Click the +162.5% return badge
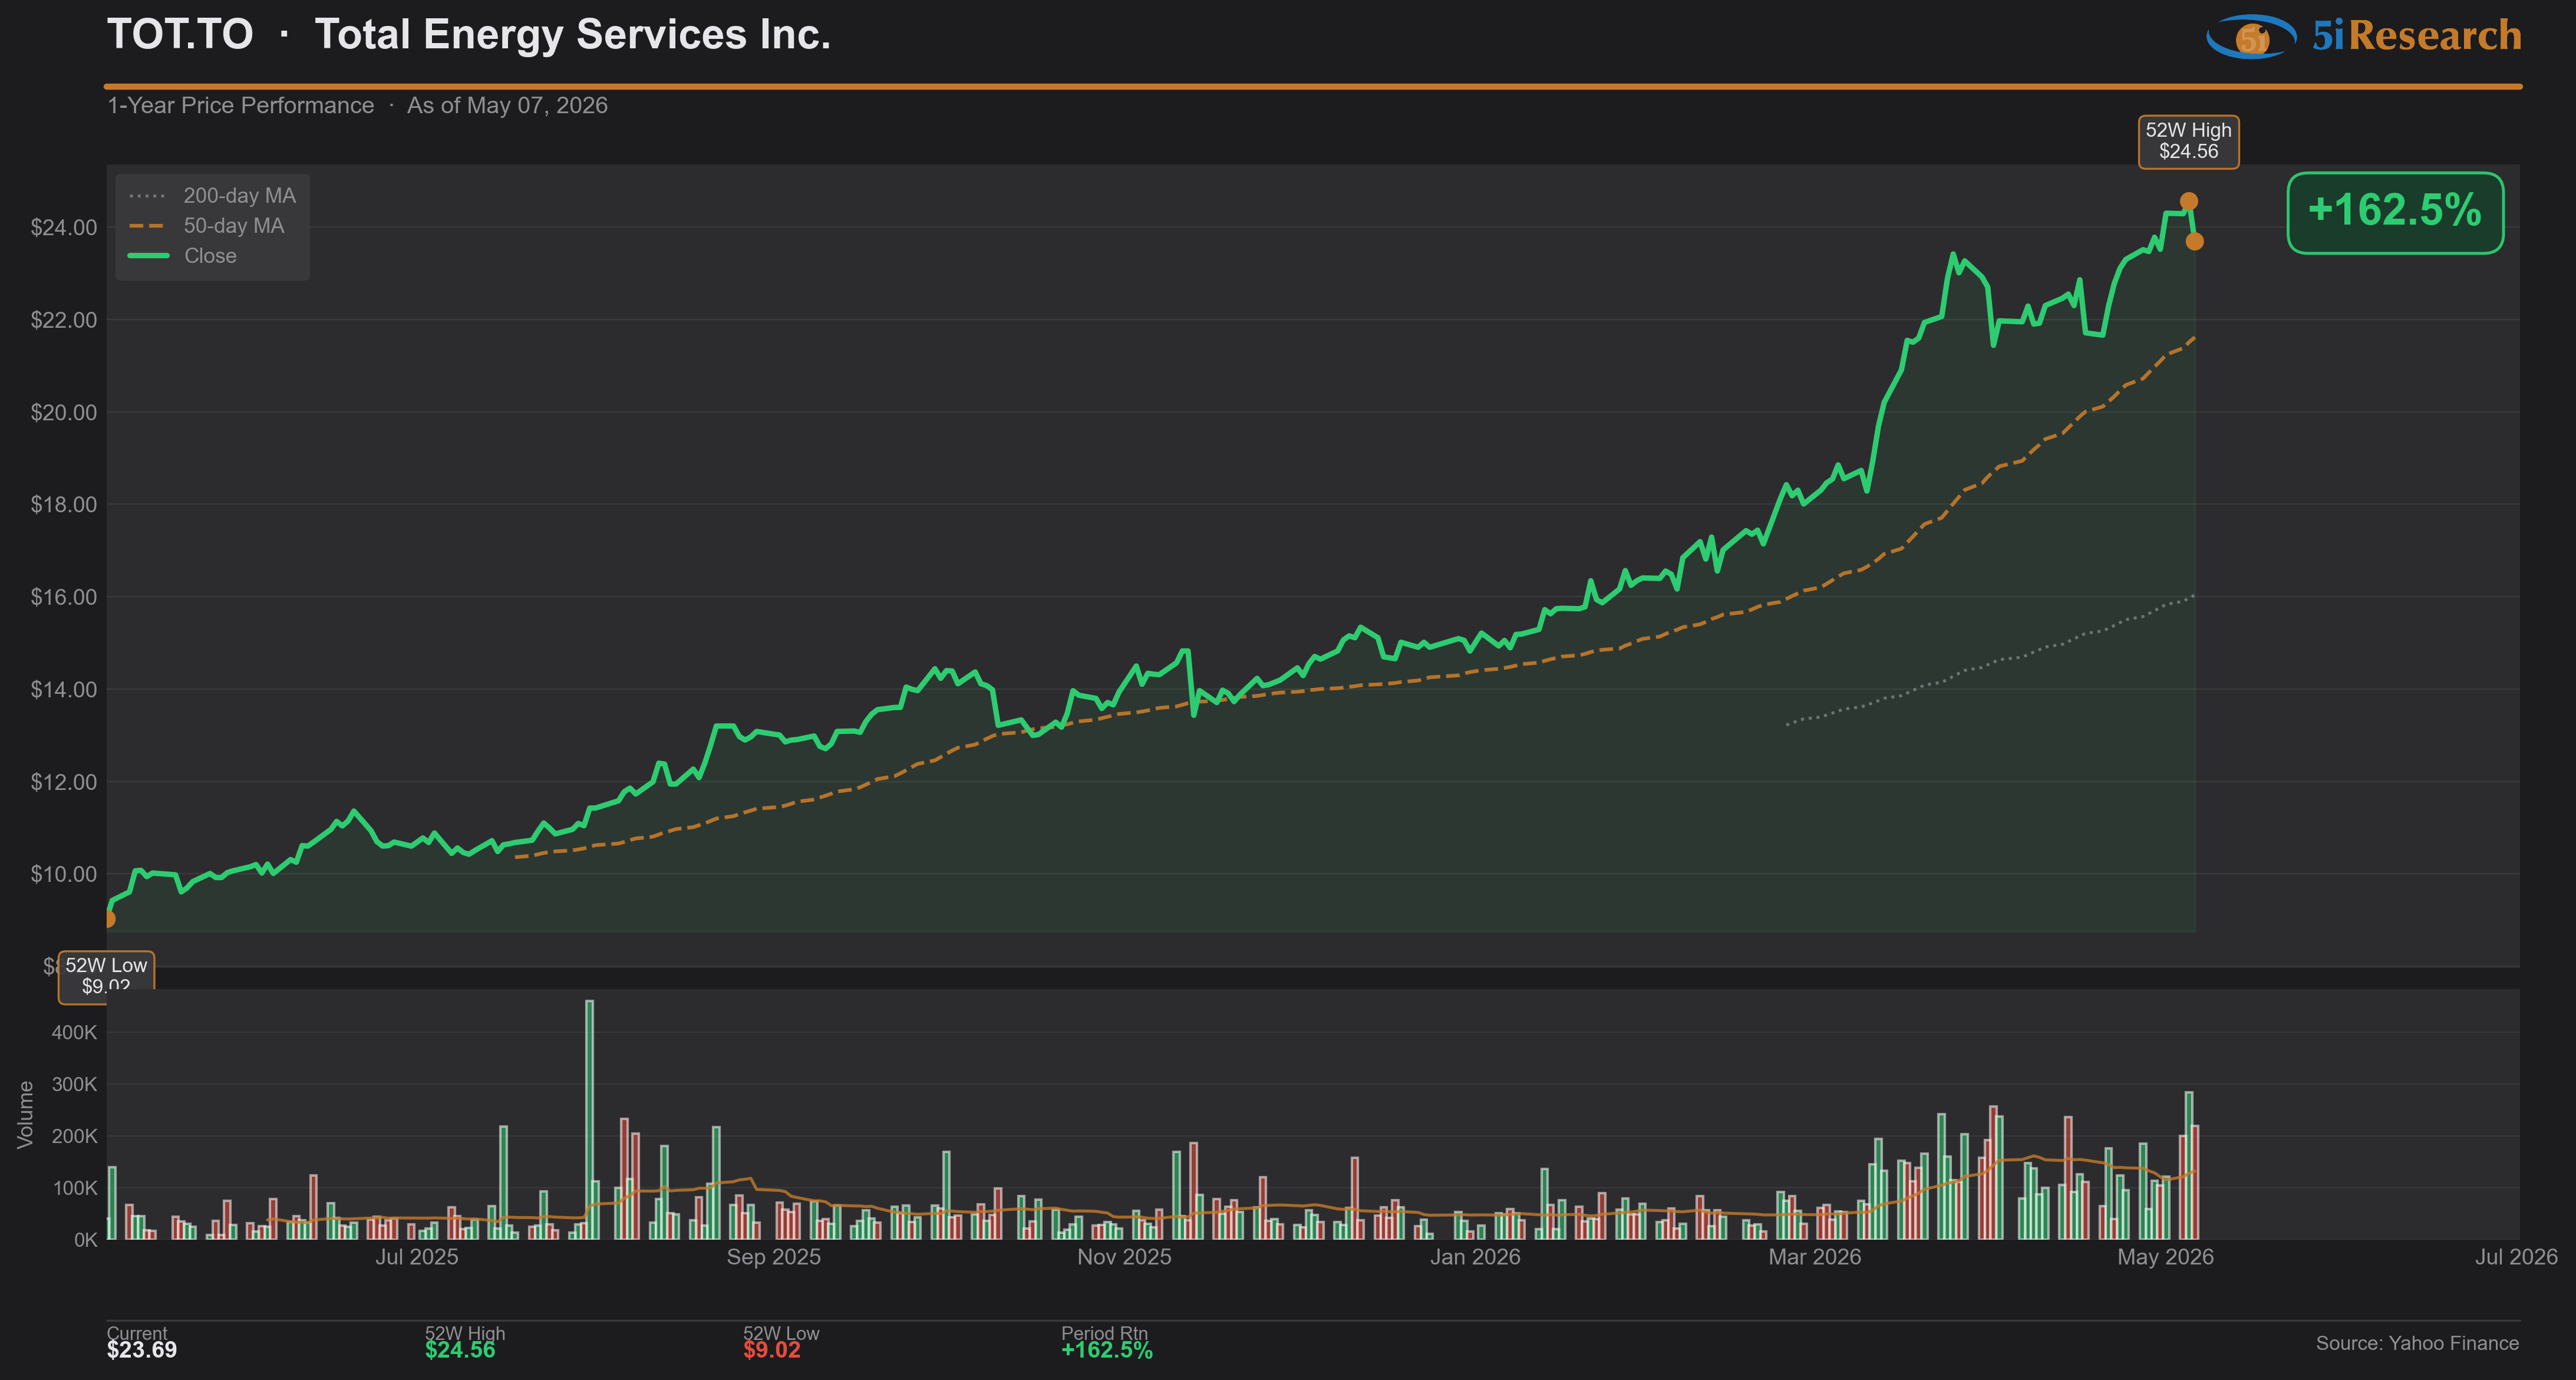This screenshot has width=2576, height=1380. pyautogui.click(x=2395, y=212)
